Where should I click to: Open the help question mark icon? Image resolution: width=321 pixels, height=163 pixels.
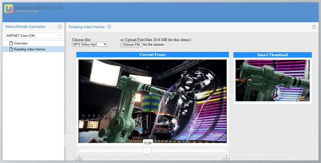tap(314, 27)
